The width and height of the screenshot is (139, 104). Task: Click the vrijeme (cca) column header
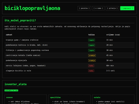[113, 35]
